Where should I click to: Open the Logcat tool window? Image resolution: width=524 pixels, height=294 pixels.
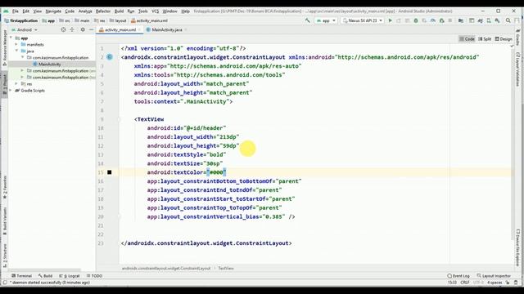click(x=70, y=276)
